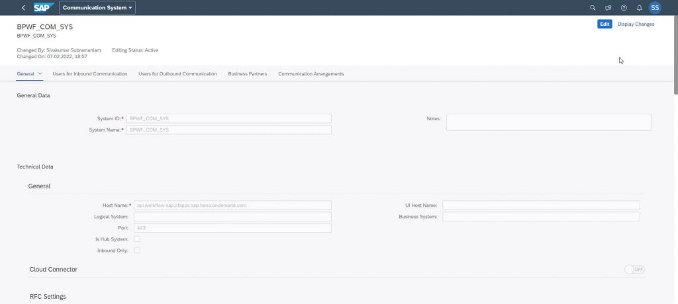Click the System Name input field
Image resolution: width=678 pixels, height=304 pixels.
pyautogui.click(x=229, y=130)
